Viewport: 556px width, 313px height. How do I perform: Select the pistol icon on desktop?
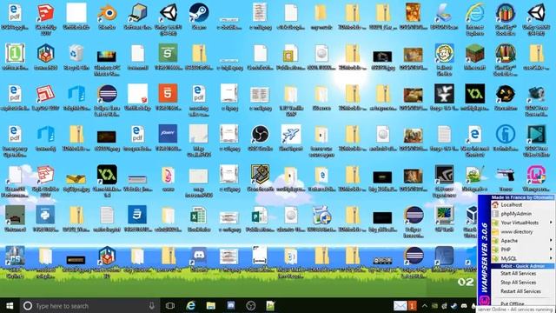click(506, 175)
